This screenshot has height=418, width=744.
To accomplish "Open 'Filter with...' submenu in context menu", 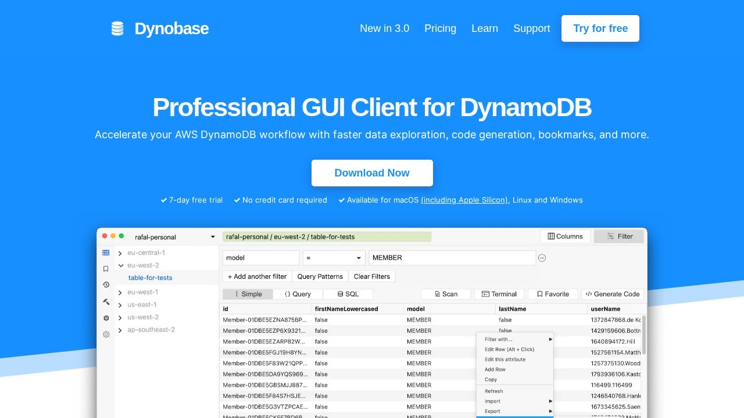I will [515, 339].
